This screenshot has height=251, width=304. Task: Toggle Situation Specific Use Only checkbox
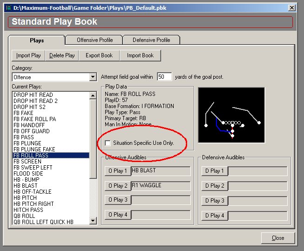pos(108,143)
